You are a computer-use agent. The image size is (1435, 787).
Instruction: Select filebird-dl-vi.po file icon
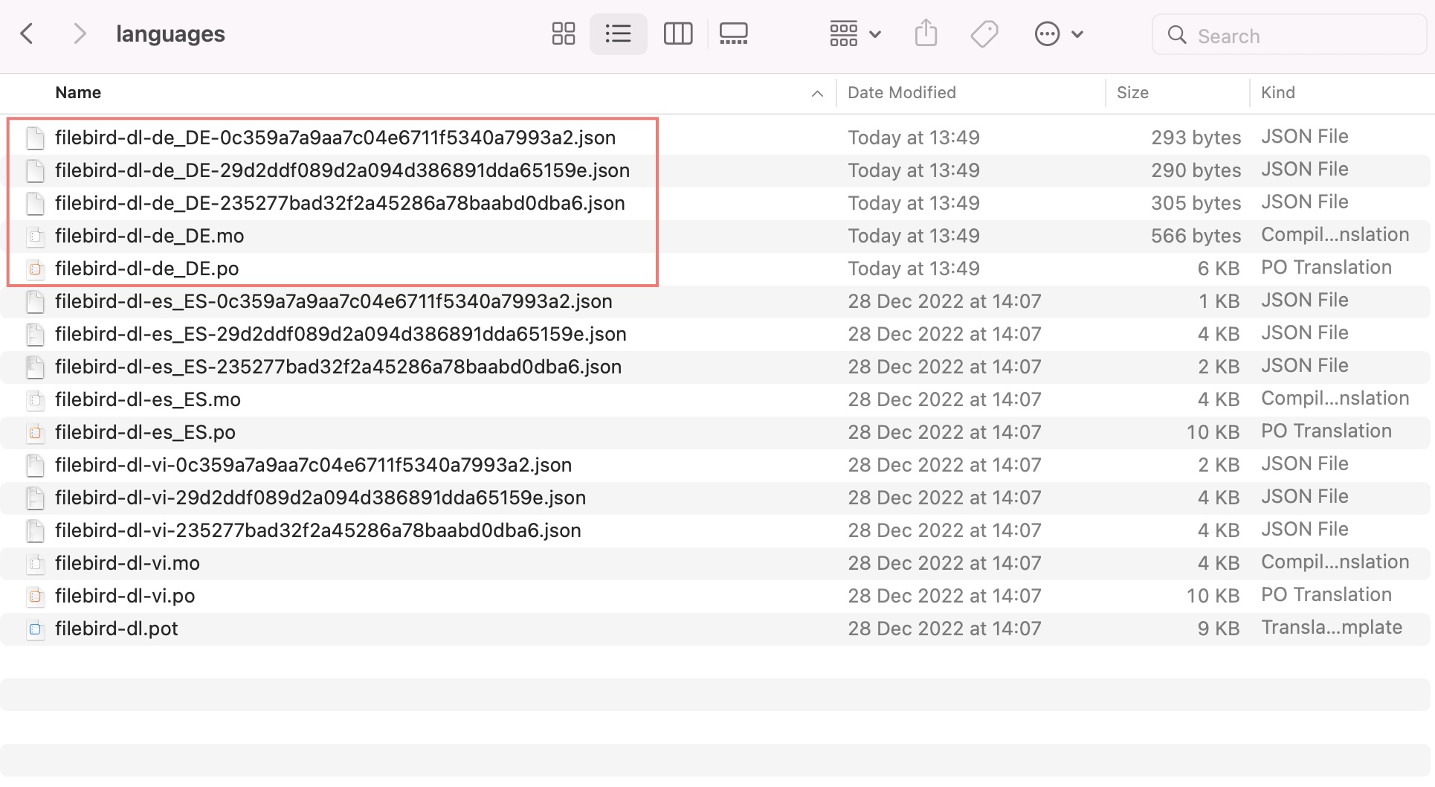click(35, 597)
